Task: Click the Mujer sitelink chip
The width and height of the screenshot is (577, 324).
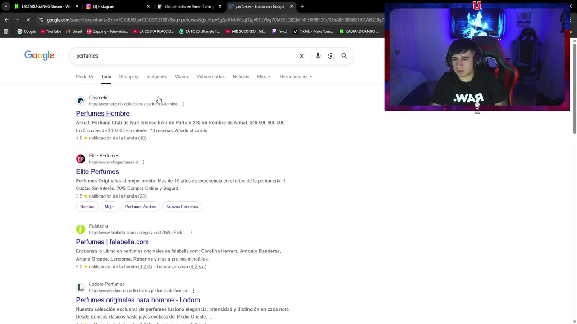Action: point(110,207)
